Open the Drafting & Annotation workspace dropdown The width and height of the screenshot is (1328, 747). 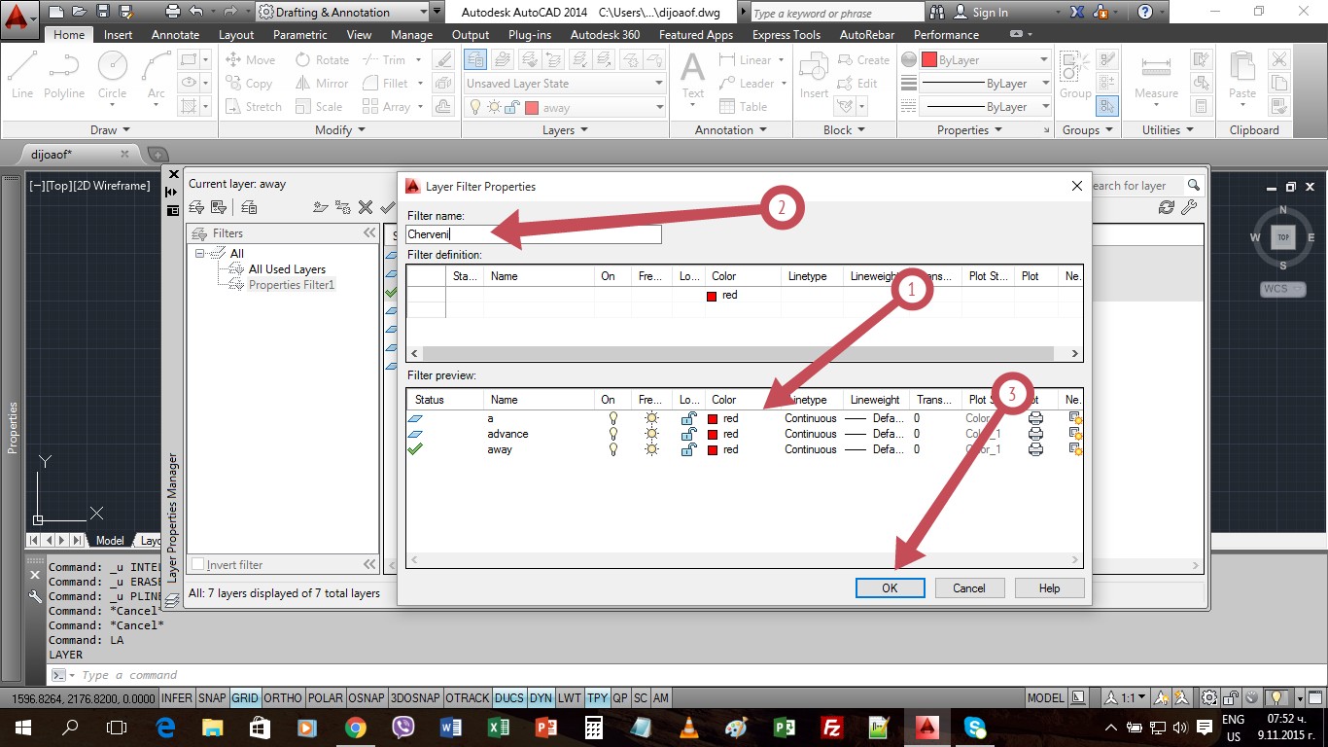[344, 13]
